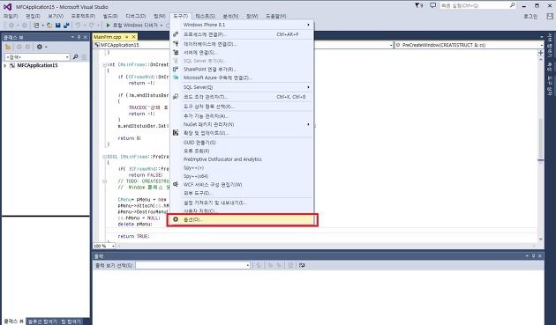The width and height of the screenshot is (556, 325).
Task: Open the PreCreateWindow member dropdown
Action: pyautogui.click(x=542, y=45)
